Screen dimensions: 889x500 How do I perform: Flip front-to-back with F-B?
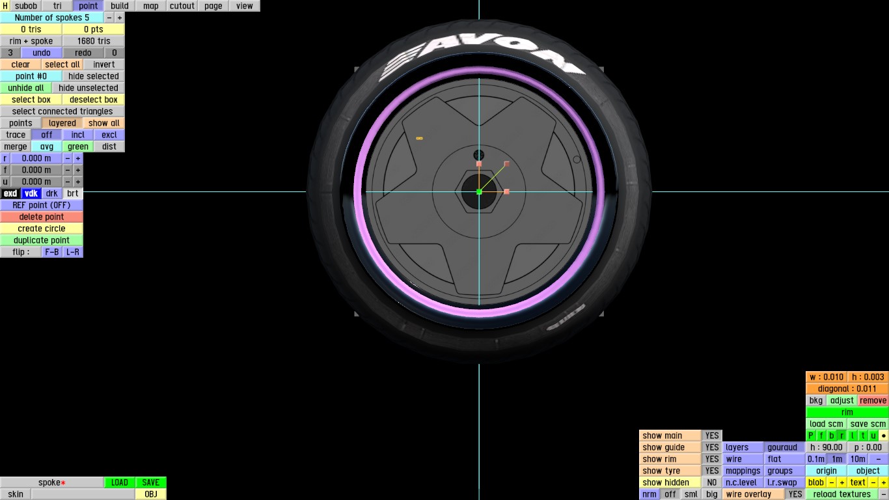(52, 252)
